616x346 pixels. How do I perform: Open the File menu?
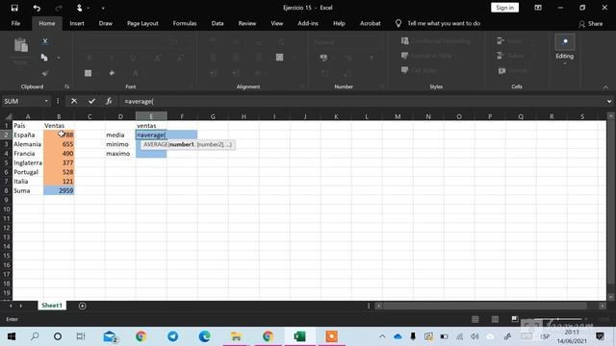(15, 23)
